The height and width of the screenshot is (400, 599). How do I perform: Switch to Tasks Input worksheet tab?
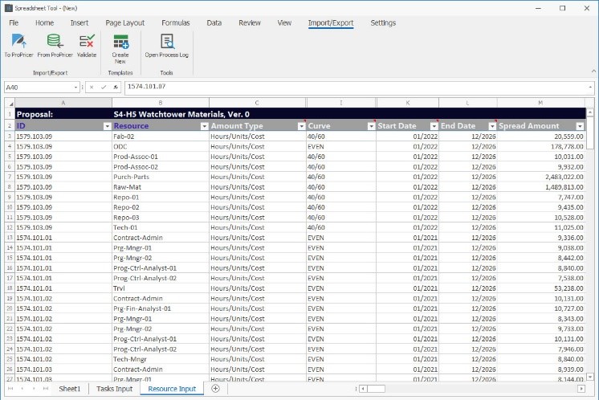[114, 389]
